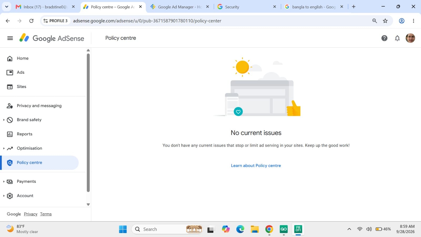Open the Windows Start menu

pos(123,229)
